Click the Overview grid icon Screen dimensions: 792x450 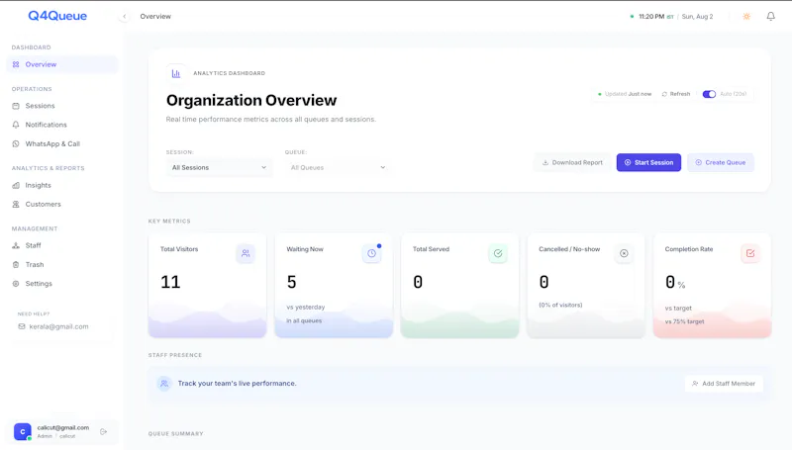point(16,64)
